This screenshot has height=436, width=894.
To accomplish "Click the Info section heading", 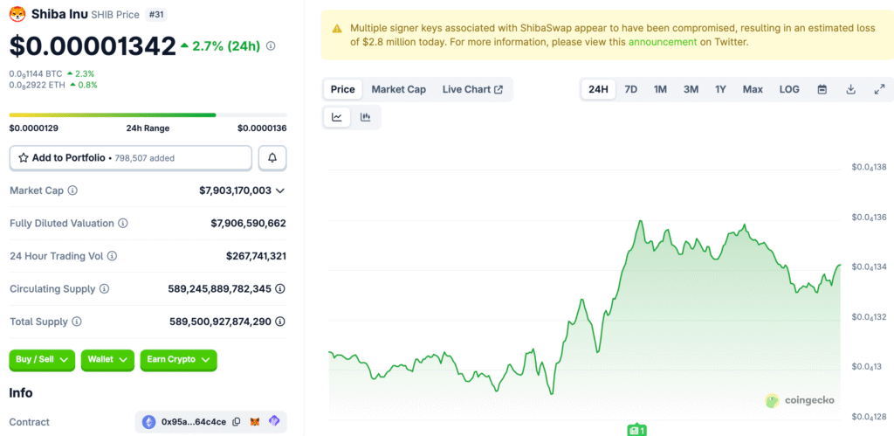I will 21,392.
